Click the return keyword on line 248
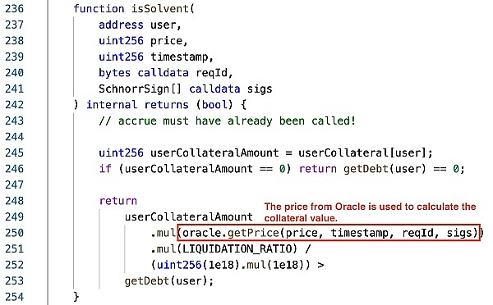This screenshot has height=305, width=493. pos(118,201)
